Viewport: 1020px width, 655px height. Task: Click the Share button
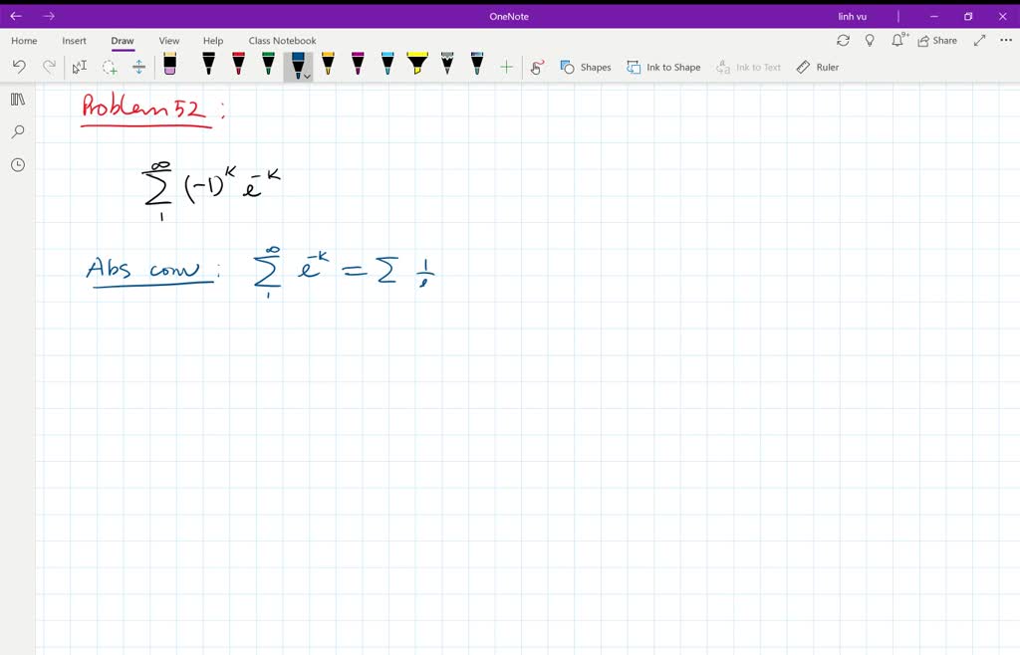click(935, 40)
